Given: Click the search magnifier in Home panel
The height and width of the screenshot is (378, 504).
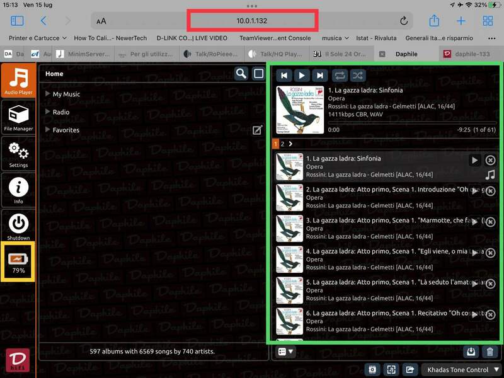Looking at the screenshot, I should coord(241,74).
